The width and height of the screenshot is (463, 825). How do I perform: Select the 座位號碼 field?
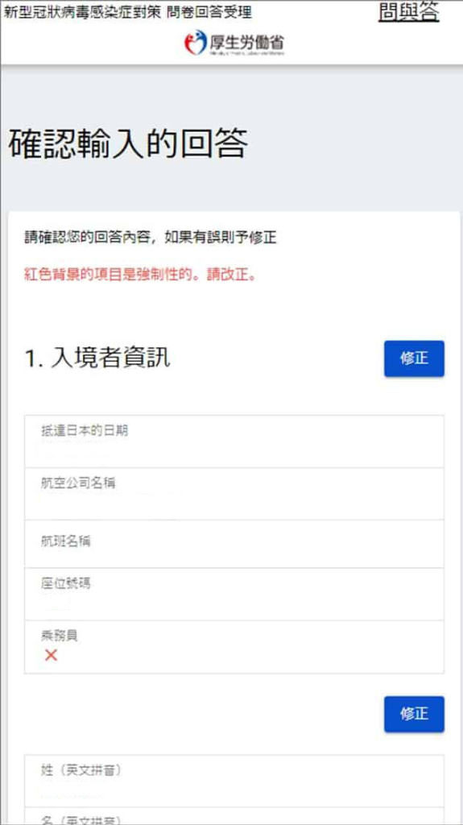click(x=234, y=594)
